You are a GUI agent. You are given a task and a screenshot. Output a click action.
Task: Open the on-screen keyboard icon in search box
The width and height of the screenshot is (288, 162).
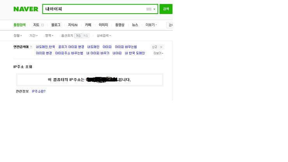pyautogui.click(x=149, y=9)
